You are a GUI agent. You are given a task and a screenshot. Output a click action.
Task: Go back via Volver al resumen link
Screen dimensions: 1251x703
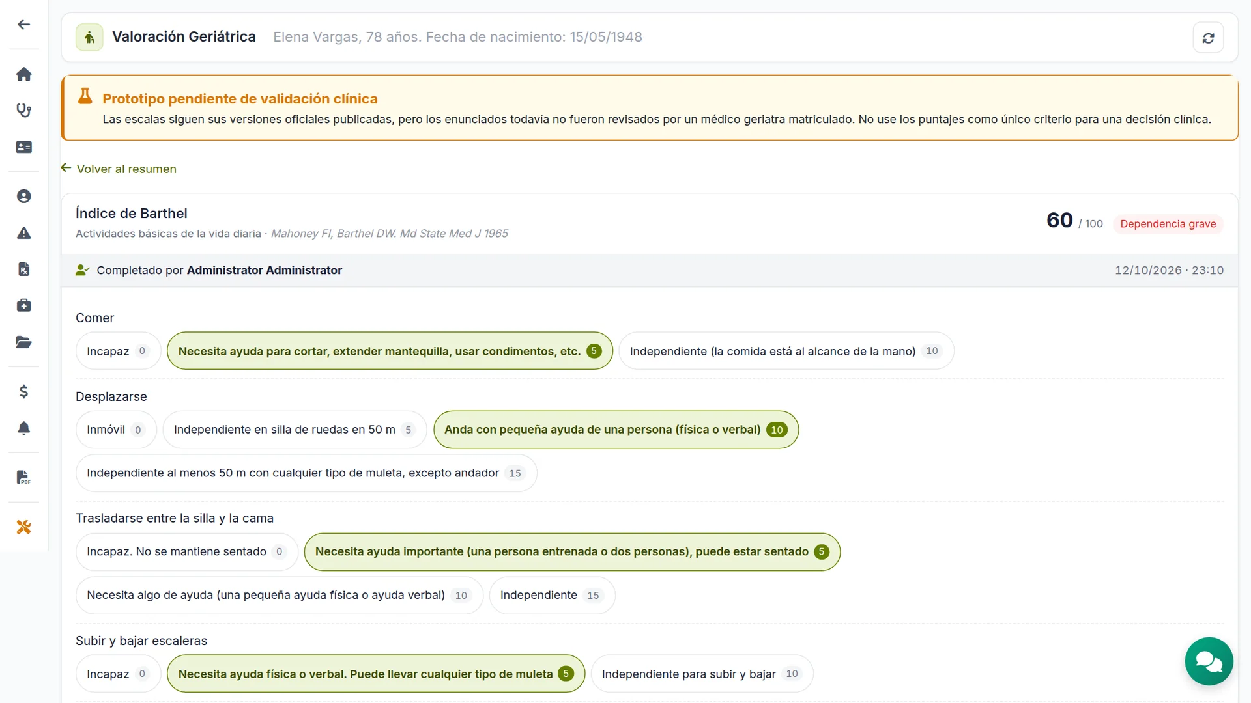tap(119, 169)
